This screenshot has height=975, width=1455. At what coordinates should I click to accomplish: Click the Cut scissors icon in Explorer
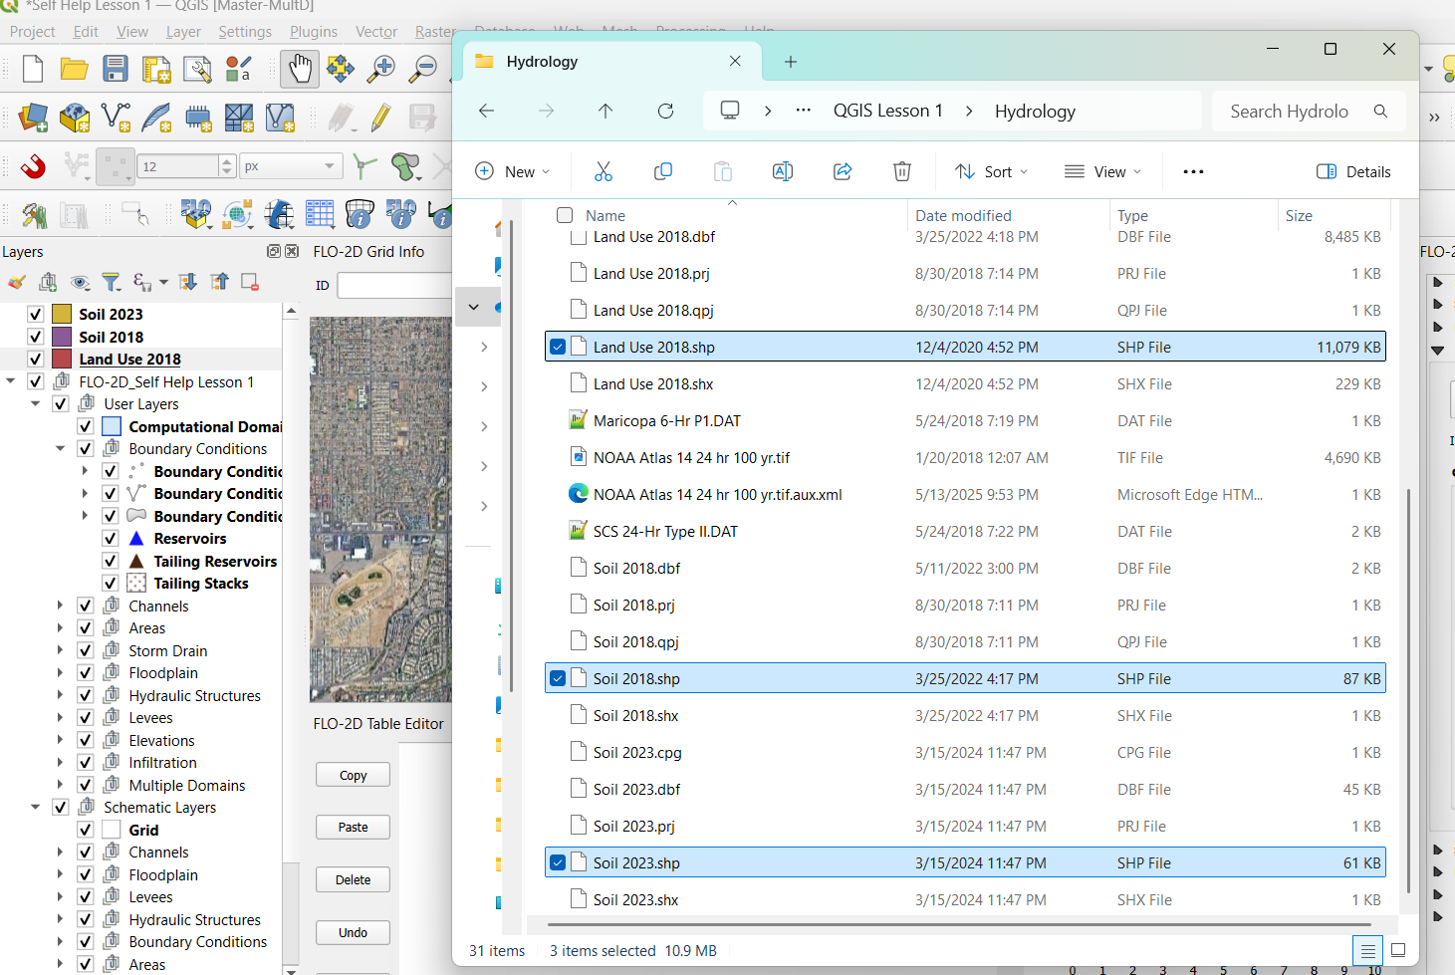point(603,171)
